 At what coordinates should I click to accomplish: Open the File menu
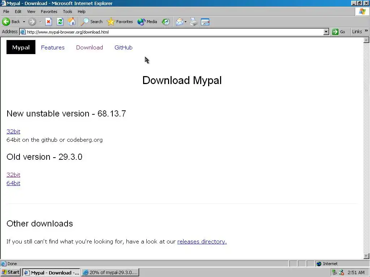pos(6,12)
